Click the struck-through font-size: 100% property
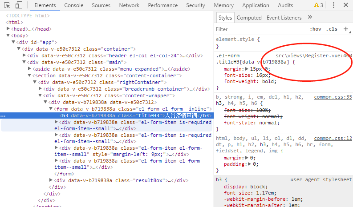 click(x=247, y=110)
